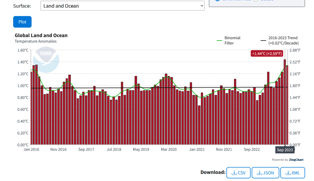Select the unselected radio option beside Binomial Filter
Viewport: 314px width, 181px height.
pos(256,1)
